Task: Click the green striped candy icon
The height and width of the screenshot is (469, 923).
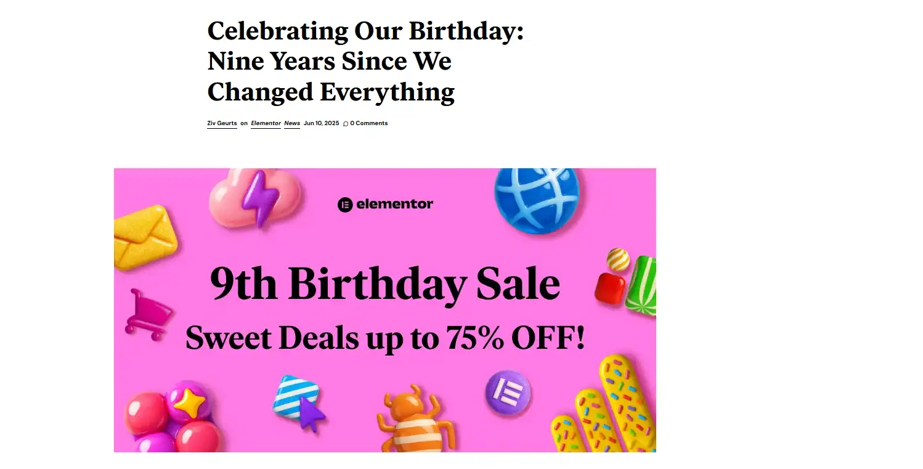Action: pos(641,285)
